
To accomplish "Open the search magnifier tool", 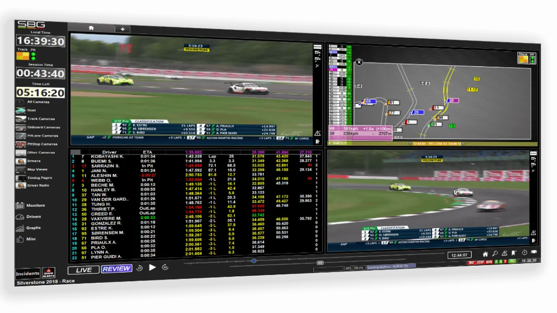I will tap(495, 253).
